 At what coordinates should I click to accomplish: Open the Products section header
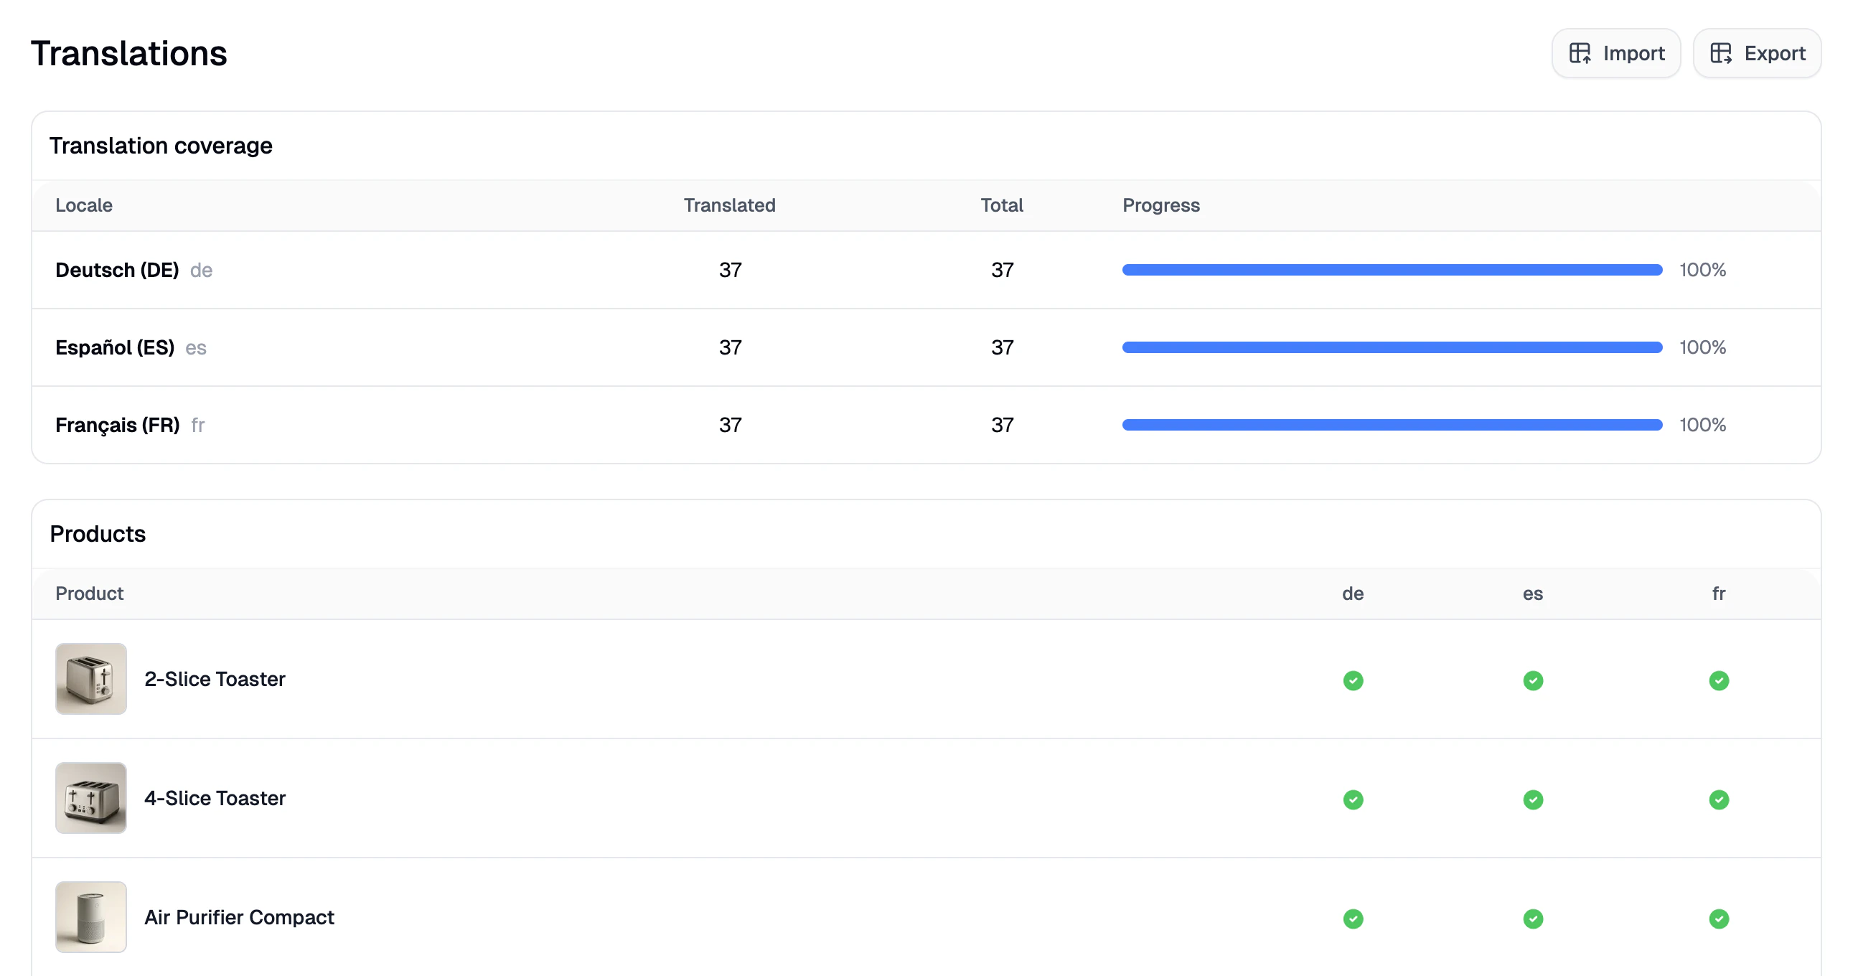(x=97, y=534)
